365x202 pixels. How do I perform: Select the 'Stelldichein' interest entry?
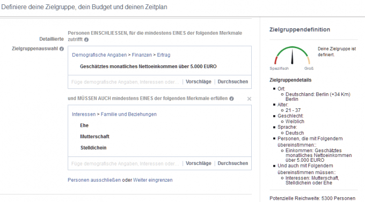[93, 148]
